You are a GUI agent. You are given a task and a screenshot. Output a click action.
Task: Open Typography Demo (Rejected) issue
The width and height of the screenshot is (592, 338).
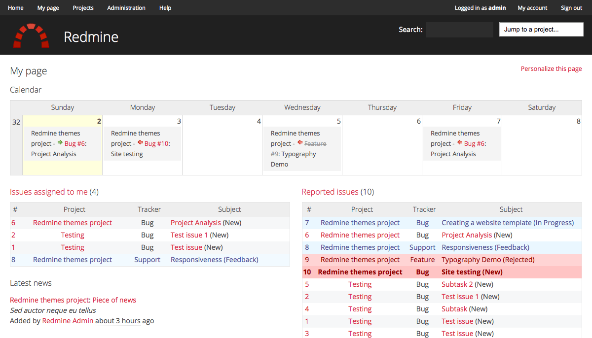(488, 260)
